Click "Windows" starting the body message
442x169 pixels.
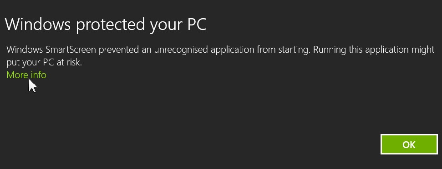25,50
